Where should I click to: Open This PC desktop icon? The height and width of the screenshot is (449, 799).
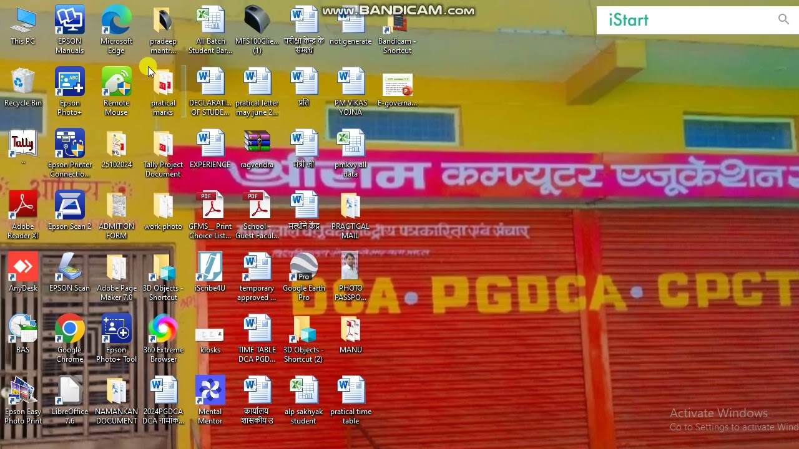click(23, 26)
